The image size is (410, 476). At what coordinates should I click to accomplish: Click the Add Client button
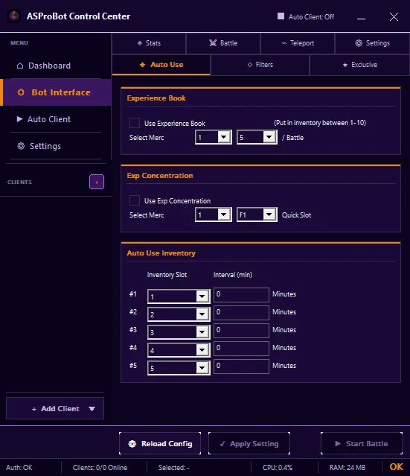coord(55,409)
